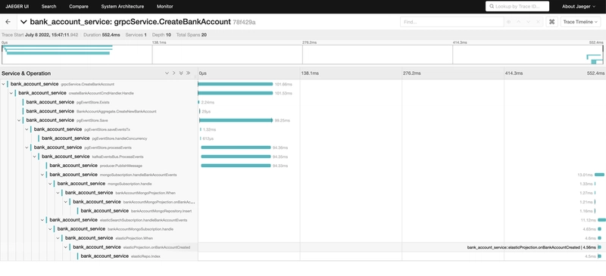Screen dimensions: 606x276
Task: Click the Total Spans 20 header value
Action: (204, 35)
